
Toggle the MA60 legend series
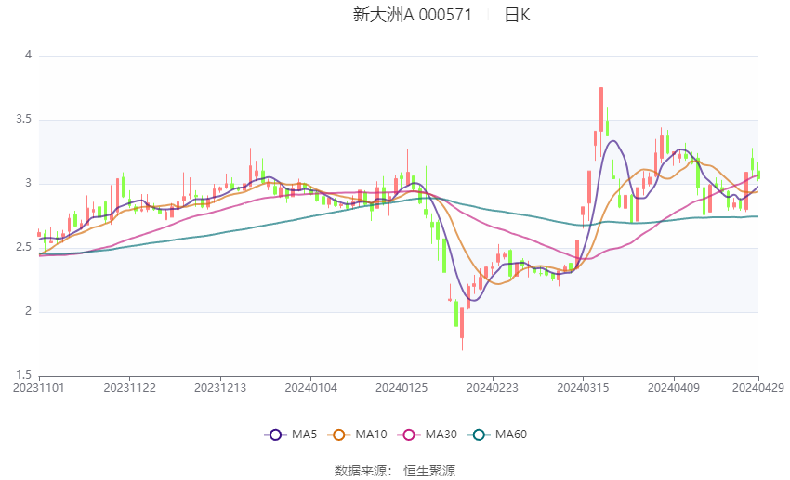[497, 435]
